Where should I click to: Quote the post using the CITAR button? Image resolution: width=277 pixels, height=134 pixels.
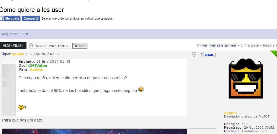coord(208,55)
